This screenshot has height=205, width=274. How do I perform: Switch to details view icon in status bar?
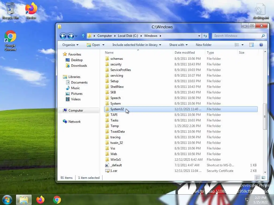click(257, 178)
